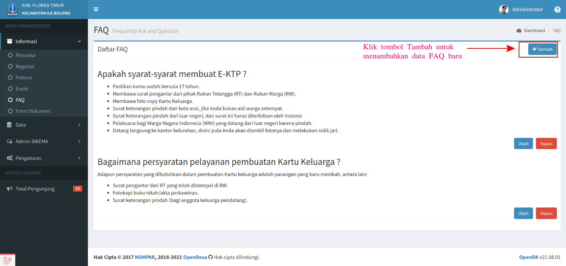This screenshot has height=266, width=566.
Task: Open the OpenDesa link in the footer
Action: (195, 257)
